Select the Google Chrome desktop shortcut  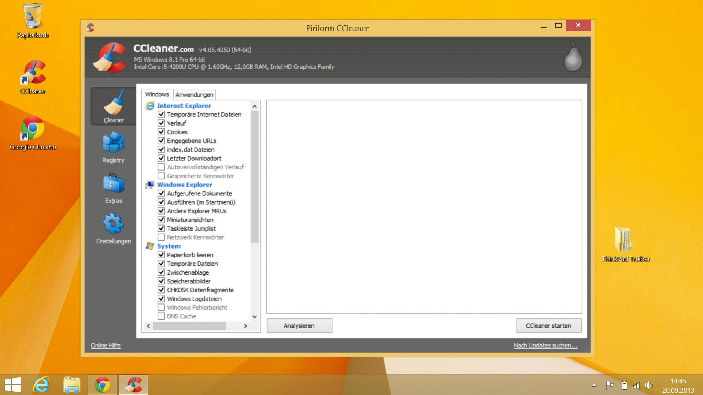pyautogui.click(x=33, y=133)
